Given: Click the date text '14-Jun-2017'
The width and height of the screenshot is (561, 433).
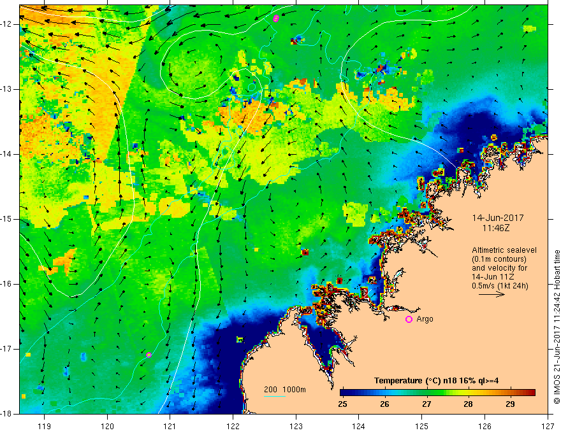Looking at the screenshot, I should pyautogui.click(x=498, y=218).
